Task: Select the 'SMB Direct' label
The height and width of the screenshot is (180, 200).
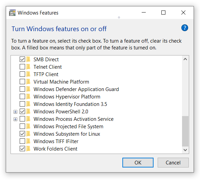Action: tap(46, 60)
